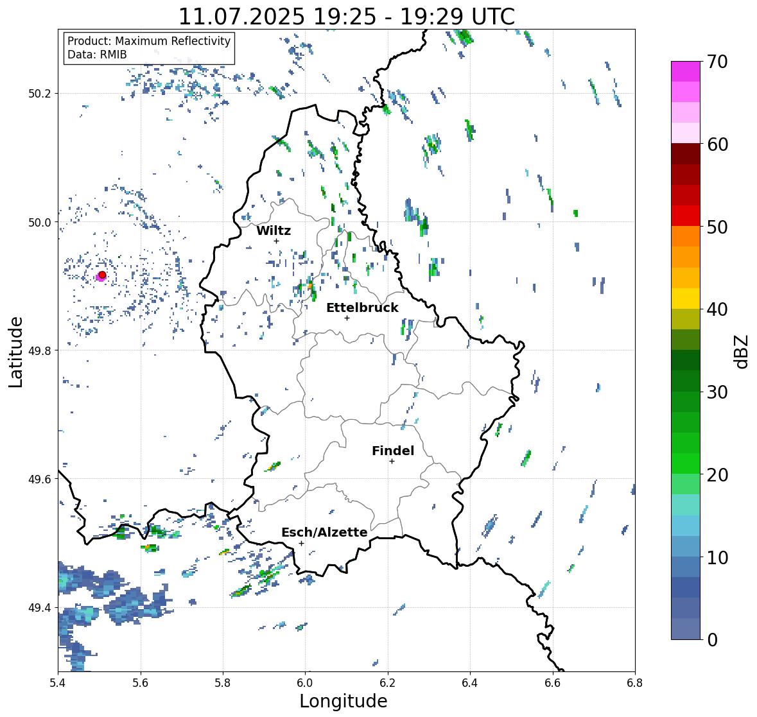
Task: Click the Esch/Alzette plus marker
Action: (301, 543)
